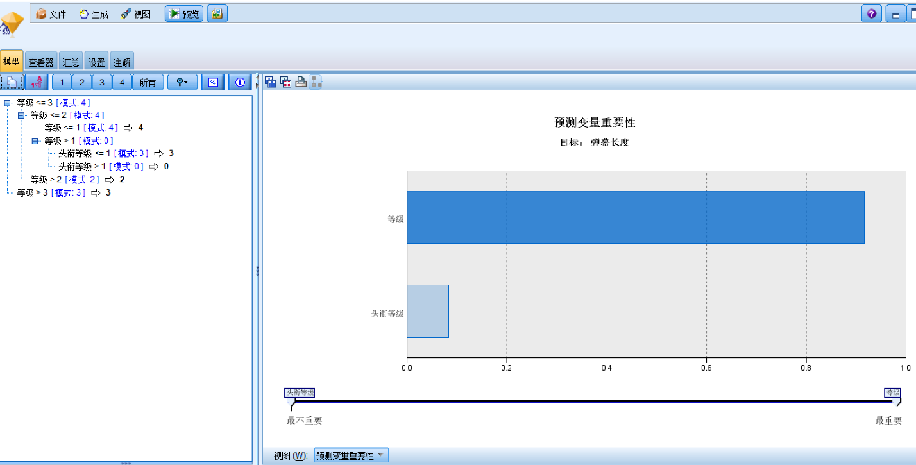Image resolution: width=916 pixels, height=465 pixels.
Task: Open the 生成 menu
Action: tap(94, 13)
